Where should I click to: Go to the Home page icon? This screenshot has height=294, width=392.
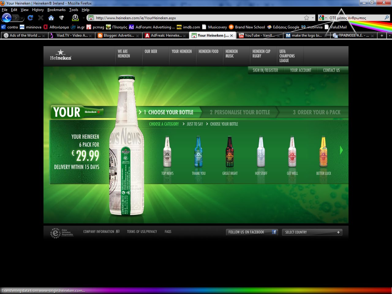pyautogui.click(x=51, y=18)
